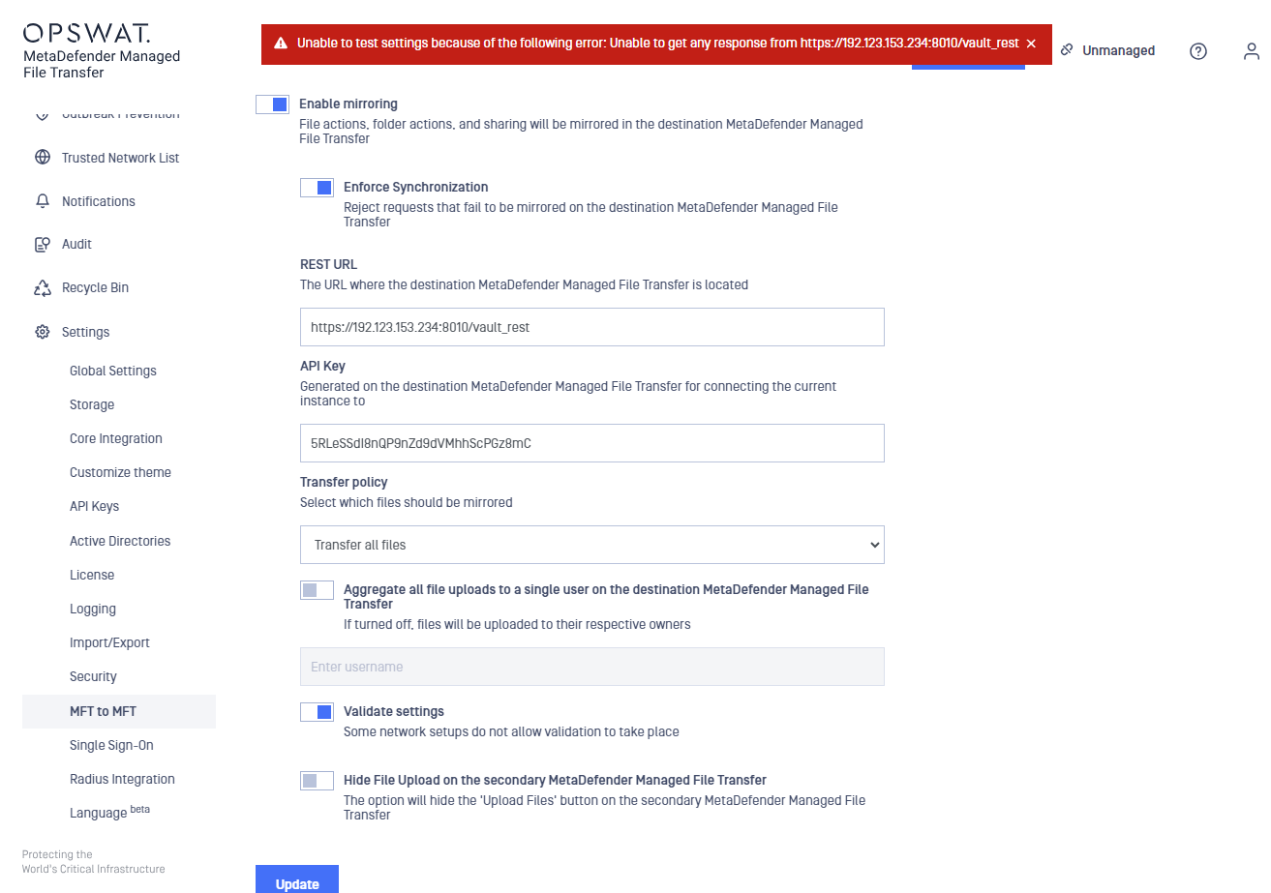Image resolution: width=1271 pixels, height=893 pixels.
Task: Open the Transfer policy dropdown
Action: pos(592,545)
